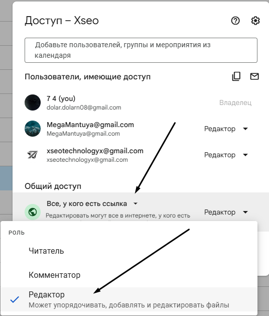269x316 pixels.
Task: Click the green globe link-access icon
Action: click(33, 212)
